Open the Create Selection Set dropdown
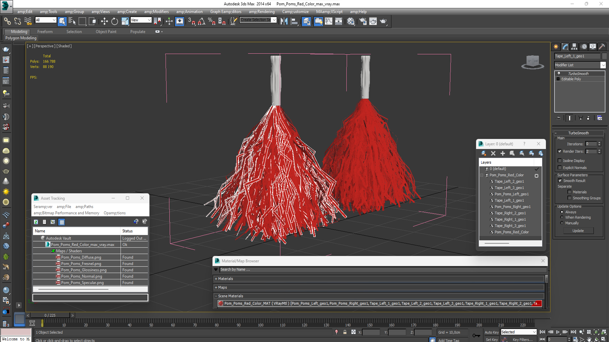Viewport: 609px width, 342px height. tap(274, 20)
